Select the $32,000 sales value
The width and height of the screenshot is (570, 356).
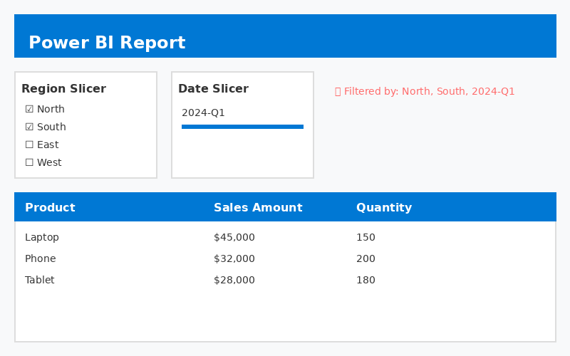click(234, 258)
